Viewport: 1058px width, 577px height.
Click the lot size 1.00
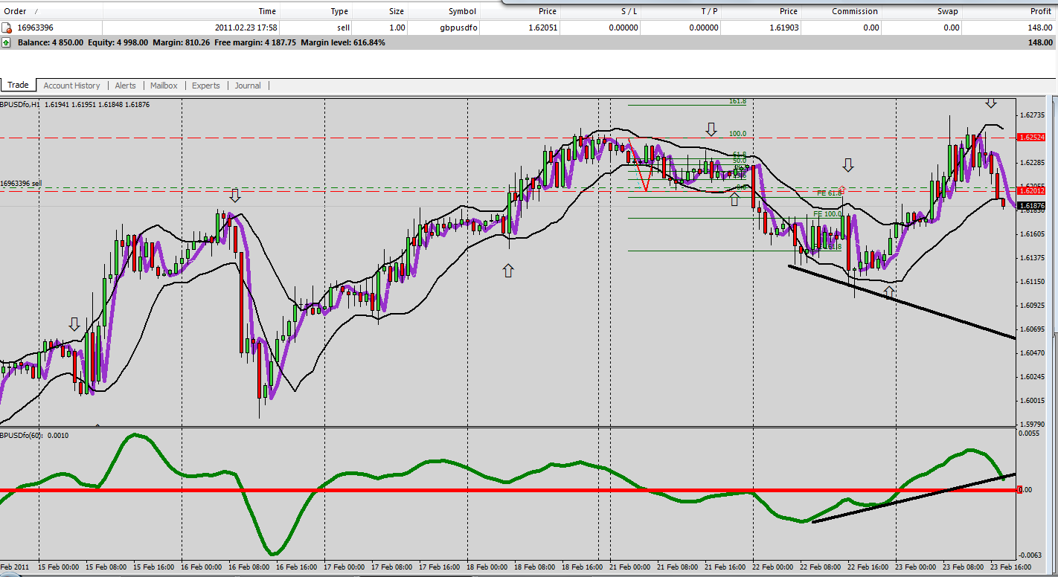click(x=397, y=28)
